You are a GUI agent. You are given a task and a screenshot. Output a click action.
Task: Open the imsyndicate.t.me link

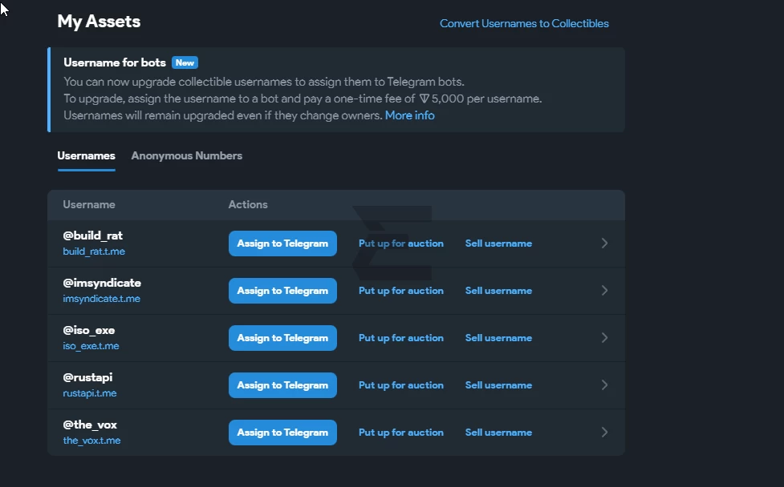pyautogui.click(x=101, y=299)
